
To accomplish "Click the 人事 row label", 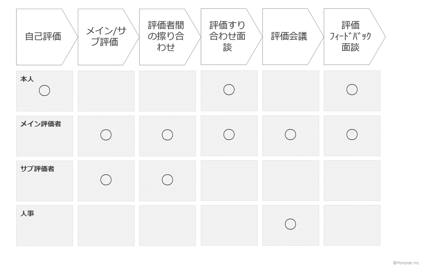I will point(27,214).
